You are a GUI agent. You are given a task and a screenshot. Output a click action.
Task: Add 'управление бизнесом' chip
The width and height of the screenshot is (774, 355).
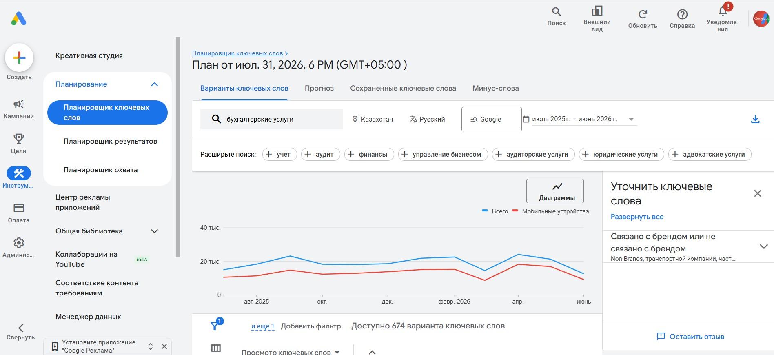click(x=443, y=154)
